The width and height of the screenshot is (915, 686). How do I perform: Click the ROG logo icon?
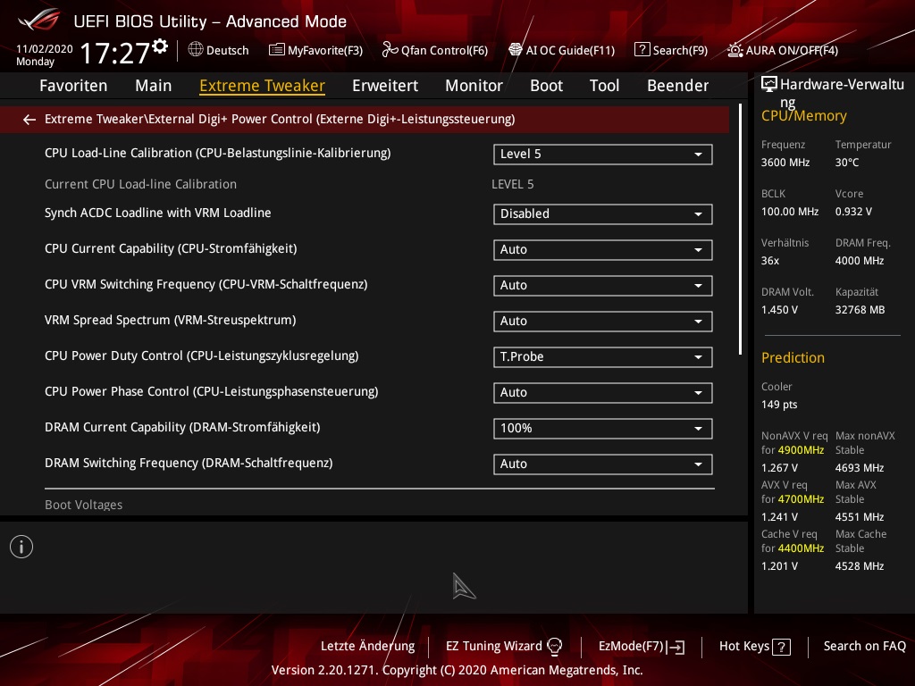point(39,20)
